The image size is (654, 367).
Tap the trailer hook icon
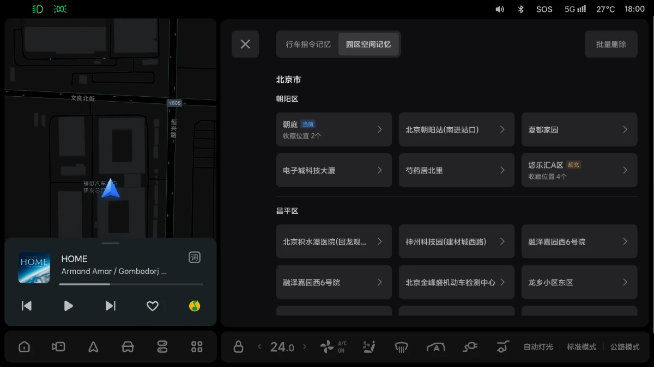pyautogui.click(x=502, y=347)
